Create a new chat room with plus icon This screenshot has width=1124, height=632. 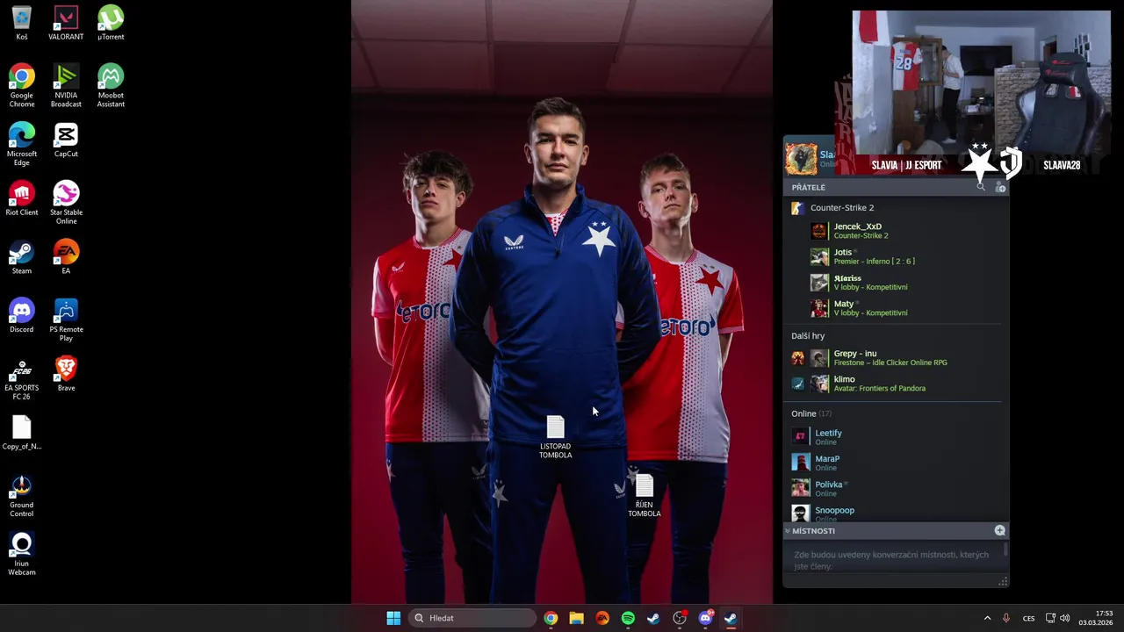pos(999,530)
